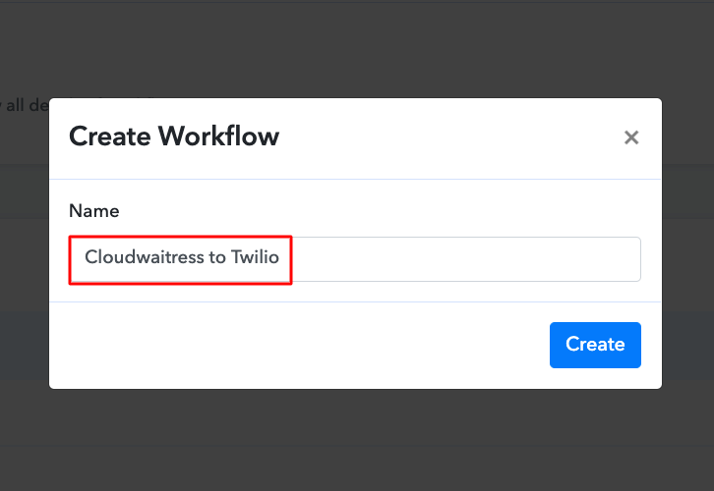Click the blue Create button
This screenshot has width=714, height=491.
point(595,345)
